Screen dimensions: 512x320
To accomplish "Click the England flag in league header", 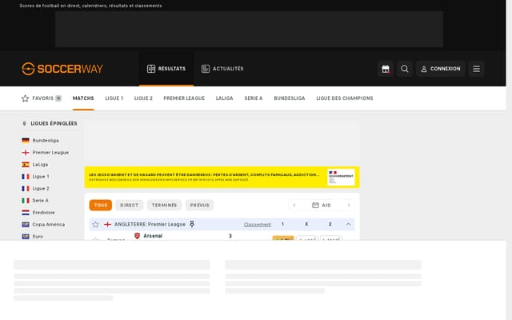I will pyautogui.click(x=107, y=224).
